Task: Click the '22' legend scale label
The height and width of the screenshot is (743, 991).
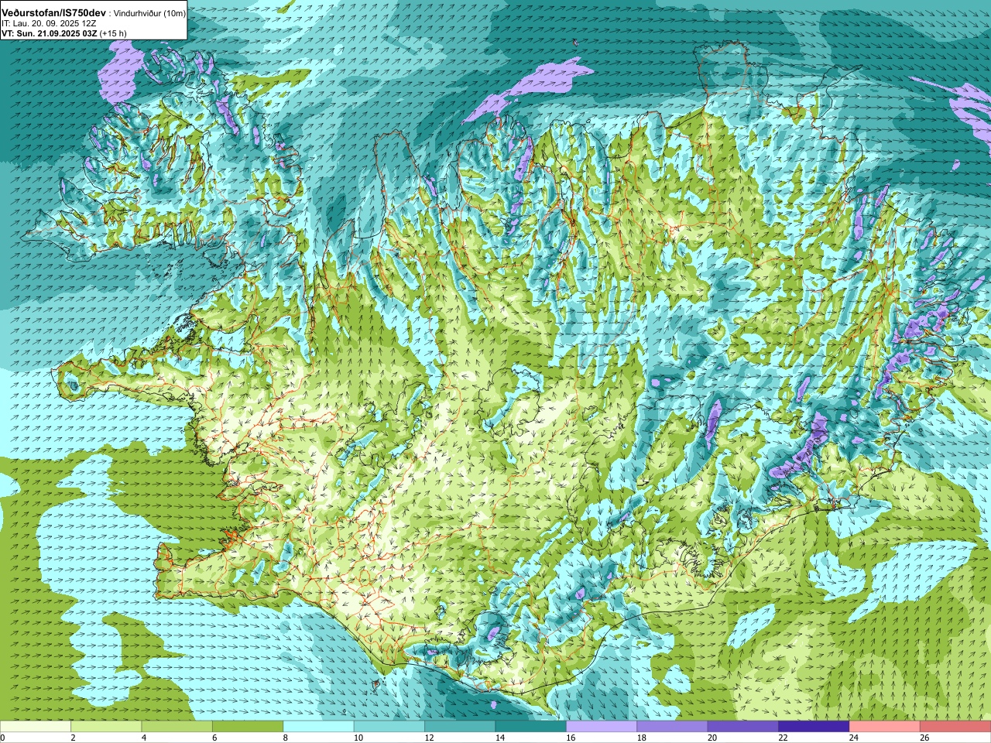Action: [784, 738]
